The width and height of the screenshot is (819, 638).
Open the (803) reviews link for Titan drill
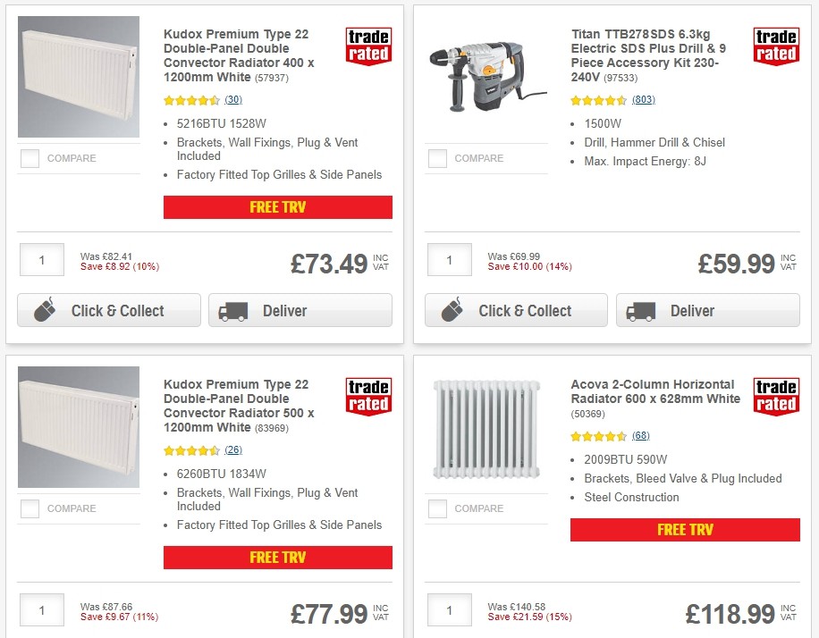pos(643,100)
